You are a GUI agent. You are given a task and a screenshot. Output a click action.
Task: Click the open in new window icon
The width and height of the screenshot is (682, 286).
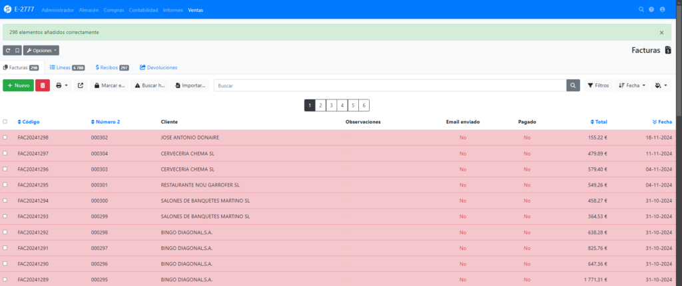pos(81,85)
